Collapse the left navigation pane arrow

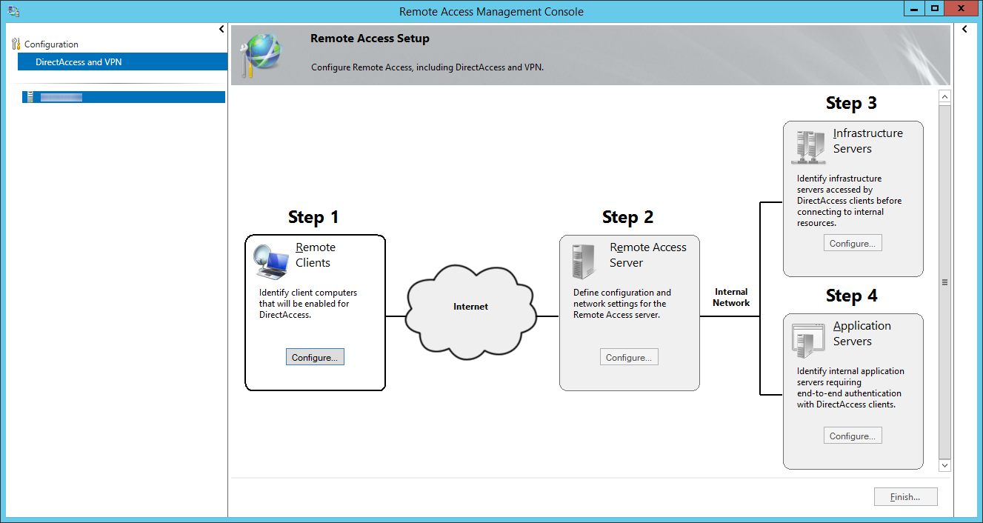coord(221,29)
